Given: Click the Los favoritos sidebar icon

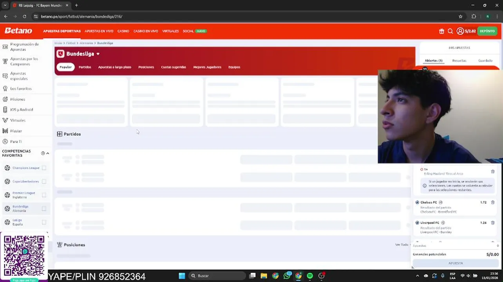Looking at the screenshot, I should point(5,89).
